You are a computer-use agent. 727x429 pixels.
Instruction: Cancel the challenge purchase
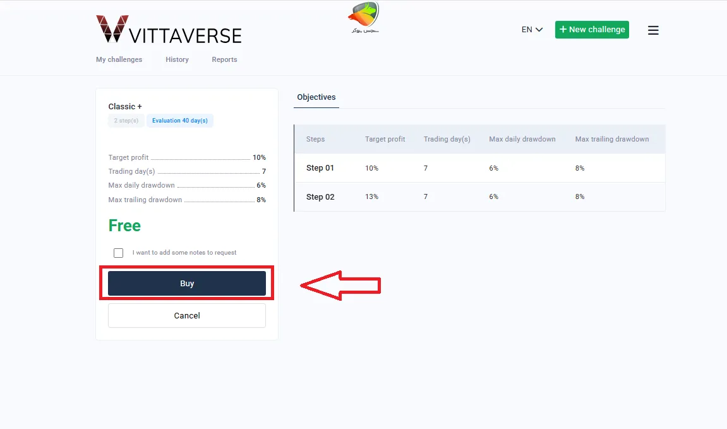186,315
